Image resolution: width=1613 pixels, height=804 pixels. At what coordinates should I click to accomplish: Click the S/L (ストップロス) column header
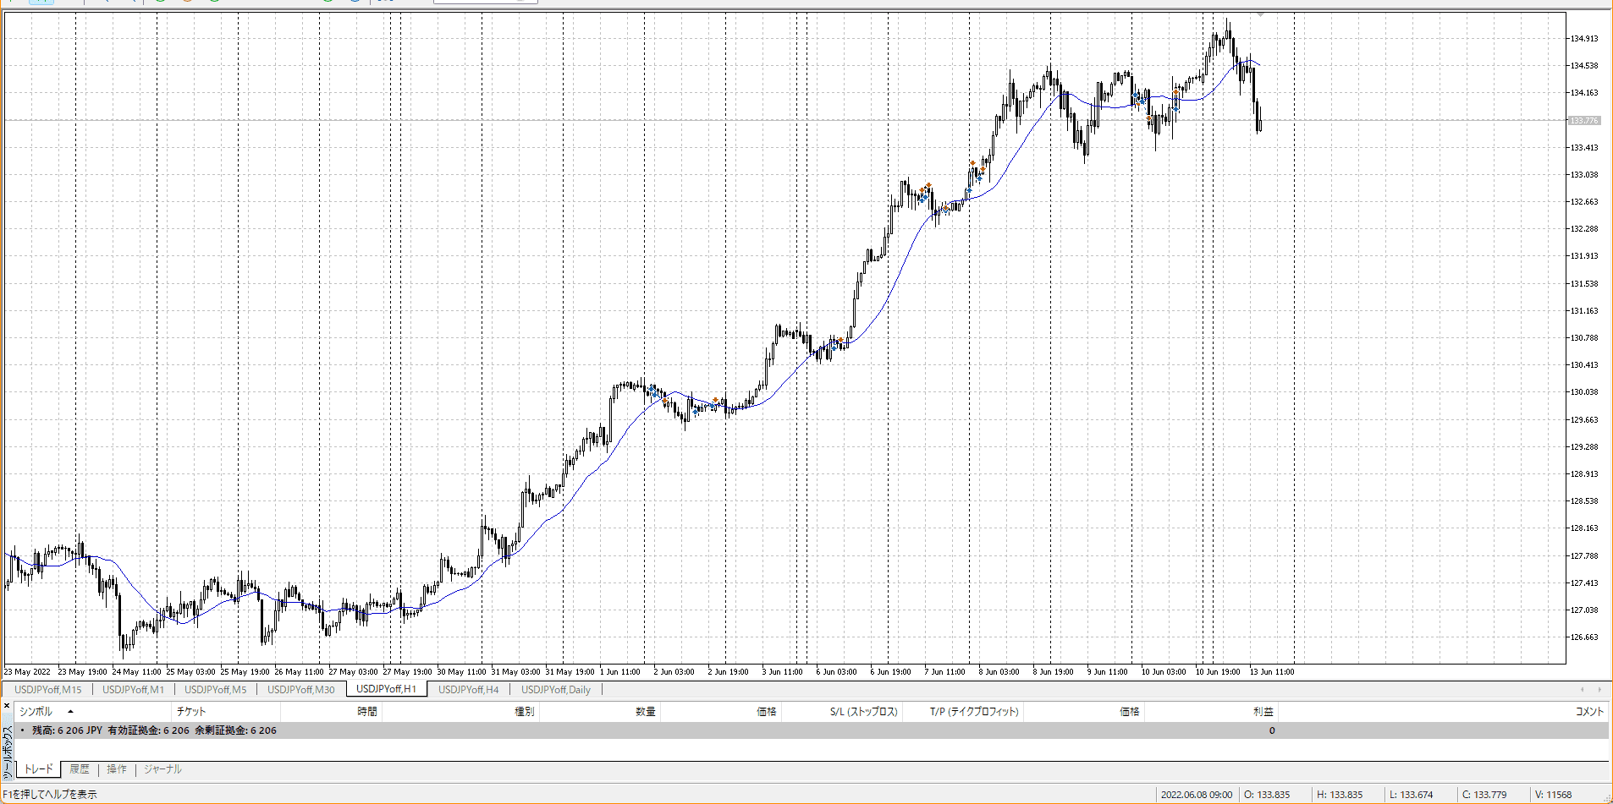pyautogui.click(x=863, y=712)
